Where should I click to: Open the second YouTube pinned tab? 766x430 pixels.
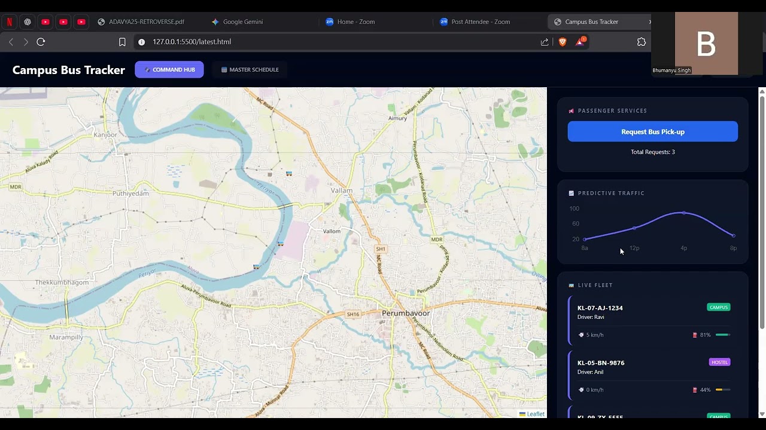click(63, 21)
